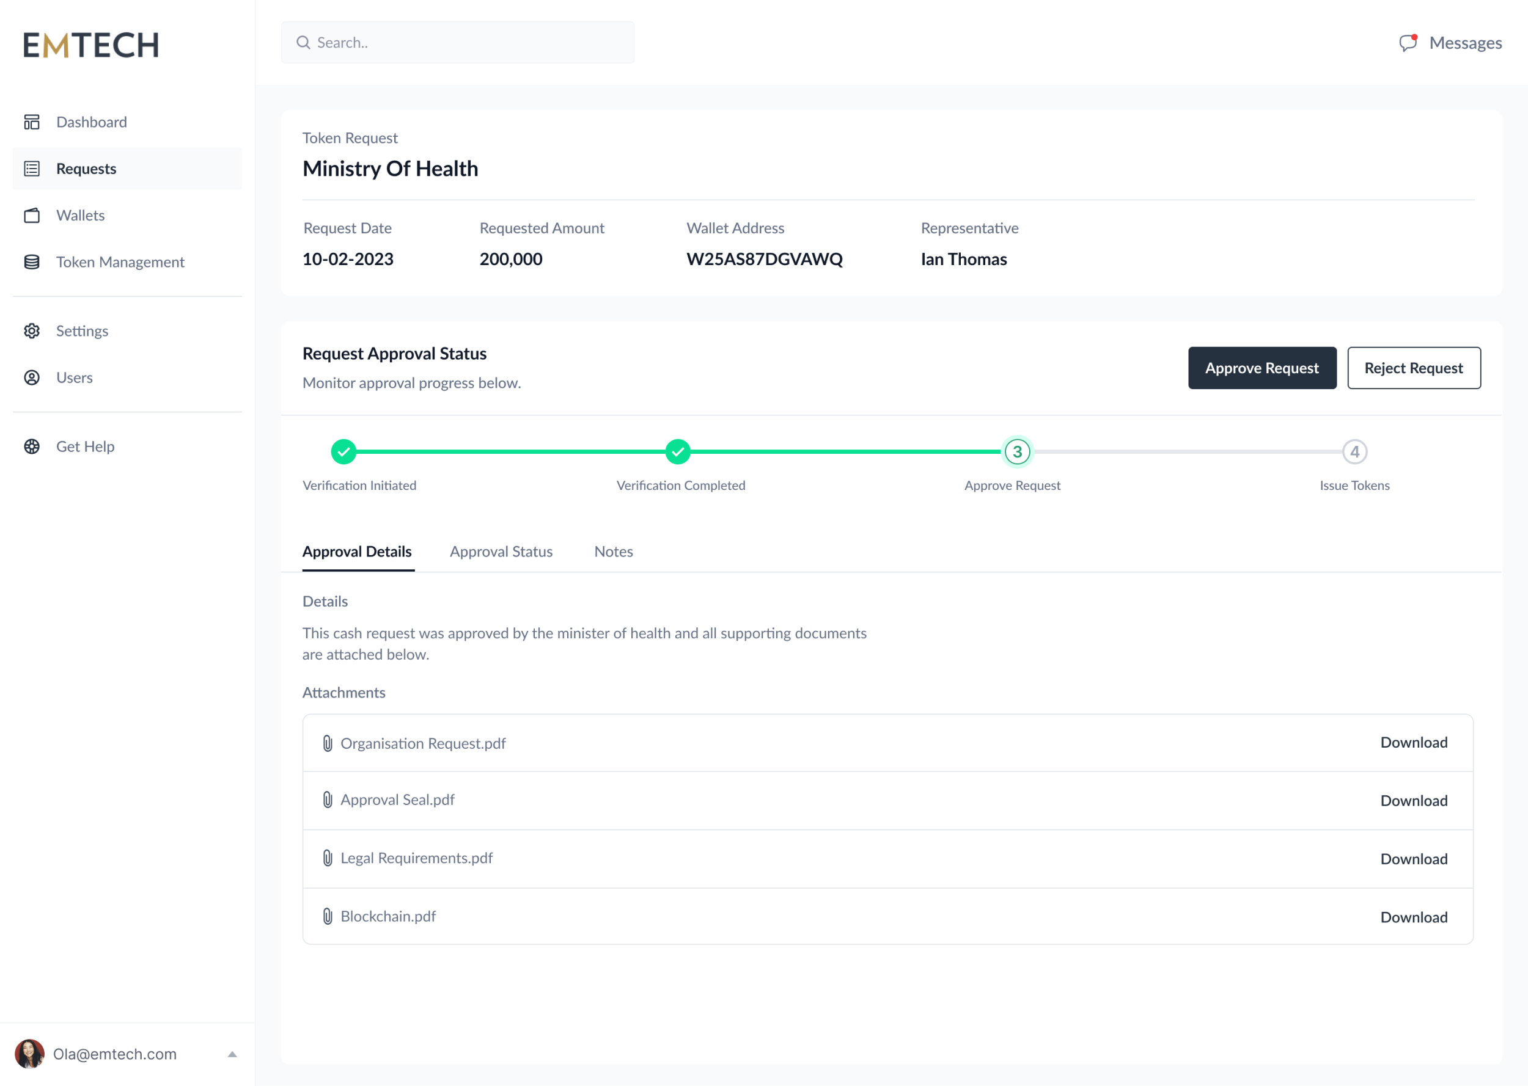Download Blockchain.pdf
This screenshot has width=1528, height=1086.
pyautogui.click(x=1414, y=917)
